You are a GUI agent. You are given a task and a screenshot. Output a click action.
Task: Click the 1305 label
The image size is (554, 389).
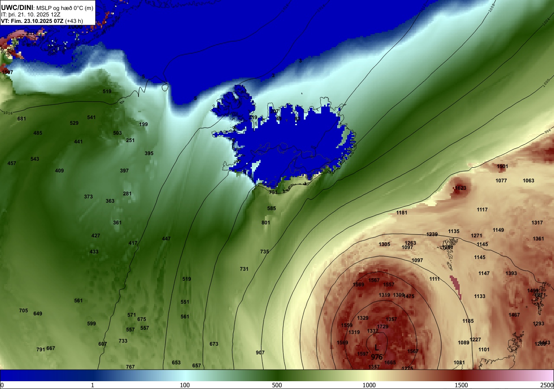tap(384, 244)
